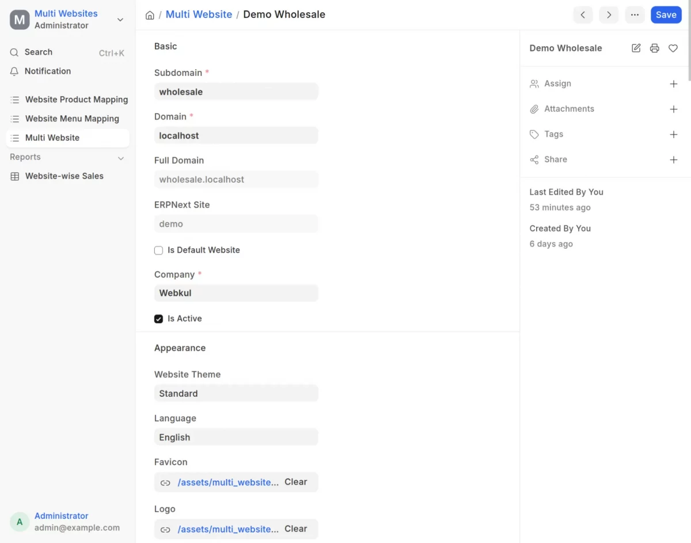Open the home icon in breadcrumb
This screenshot has width=691, height=543.
tap(150, 15)
